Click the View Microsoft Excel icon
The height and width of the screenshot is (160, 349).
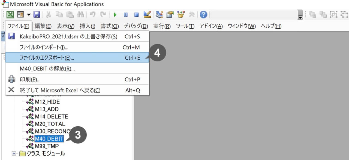(x=10, y=14)
